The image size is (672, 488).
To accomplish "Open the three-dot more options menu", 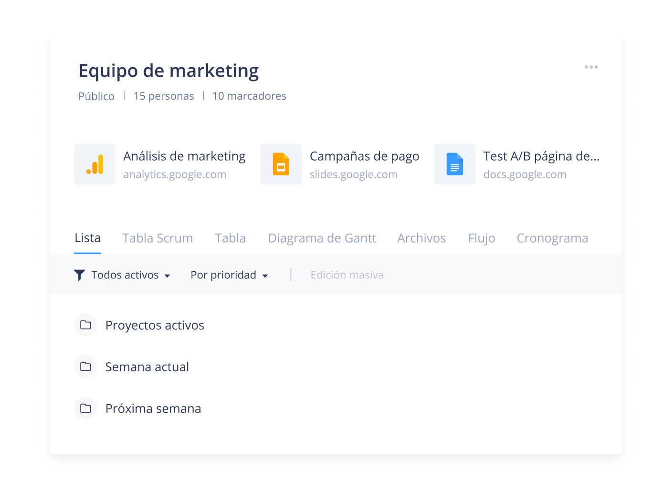I will pyautogui.click(x=591, y=67).
